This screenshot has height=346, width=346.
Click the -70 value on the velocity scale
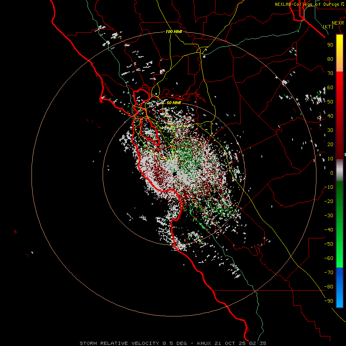(x=329, y=272)
